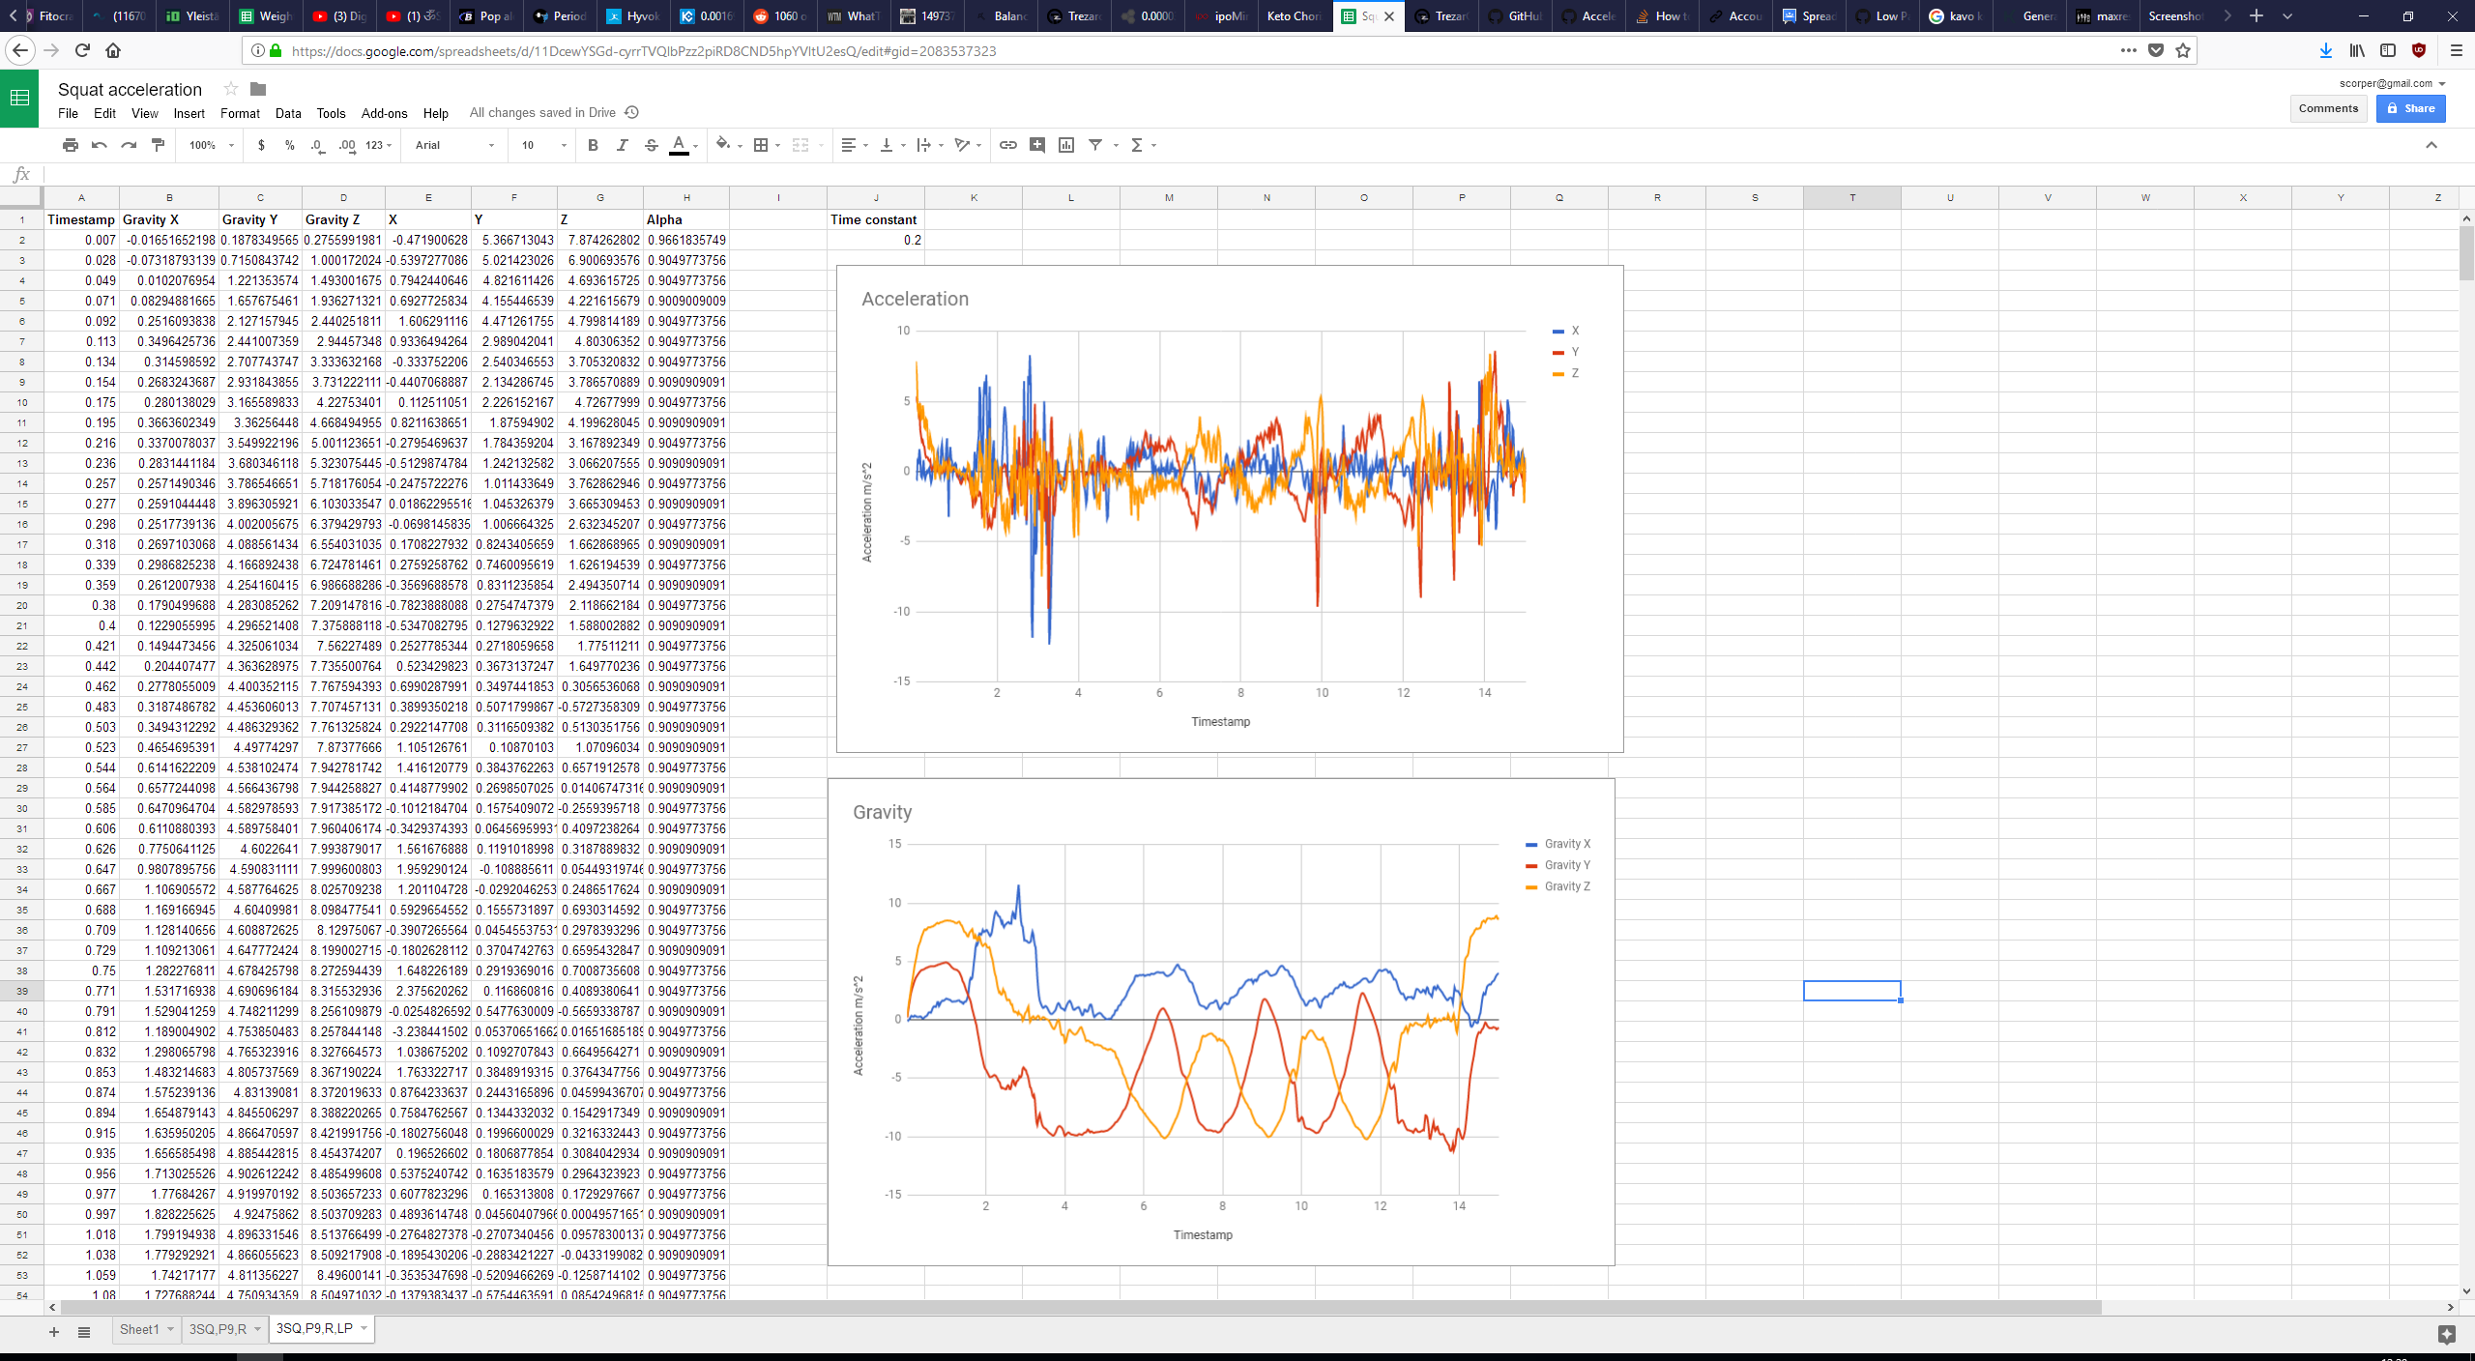2475x1361 pixels.
Task: Open the Arial font dropdown
Action: 454,145
